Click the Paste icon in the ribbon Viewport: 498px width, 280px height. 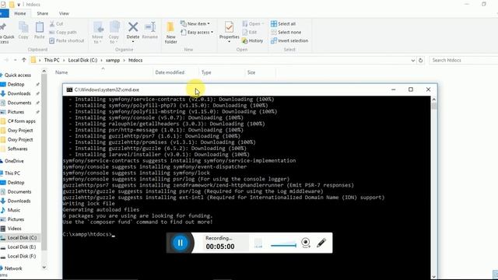tap(40, 30)
